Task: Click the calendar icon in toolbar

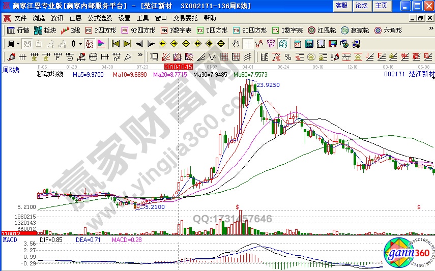Action: 297,43
